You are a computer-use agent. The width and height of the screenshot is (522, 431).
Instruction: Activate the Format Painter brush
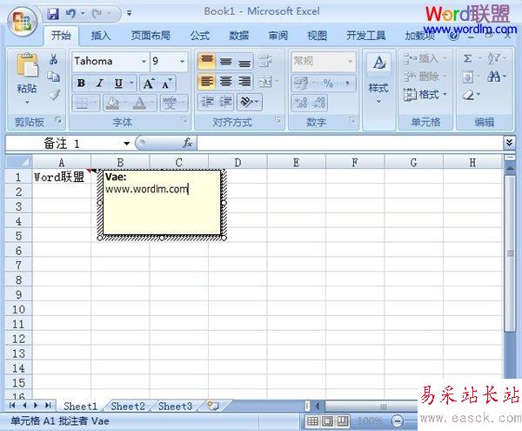[x=54, y=95]
